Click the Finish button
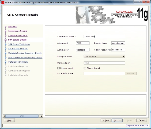Screen dimensions: 151x129 pos(129,120)
